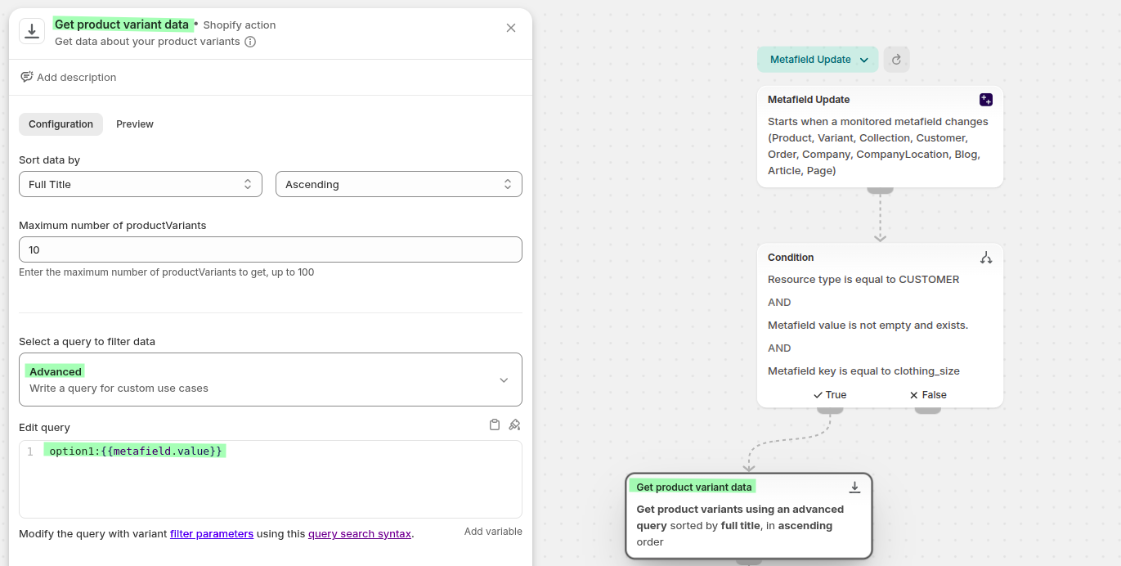This screenshot has width=1121, height=566.
Task: Click the download icon on workflow action node
Action: (x=854, y=487)
